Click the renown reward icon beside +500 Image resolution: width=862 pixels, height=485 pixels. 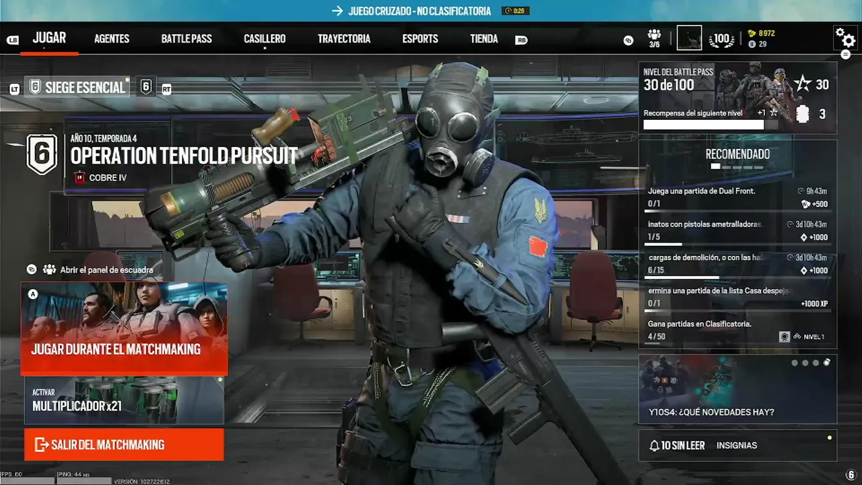coord(806,204)
